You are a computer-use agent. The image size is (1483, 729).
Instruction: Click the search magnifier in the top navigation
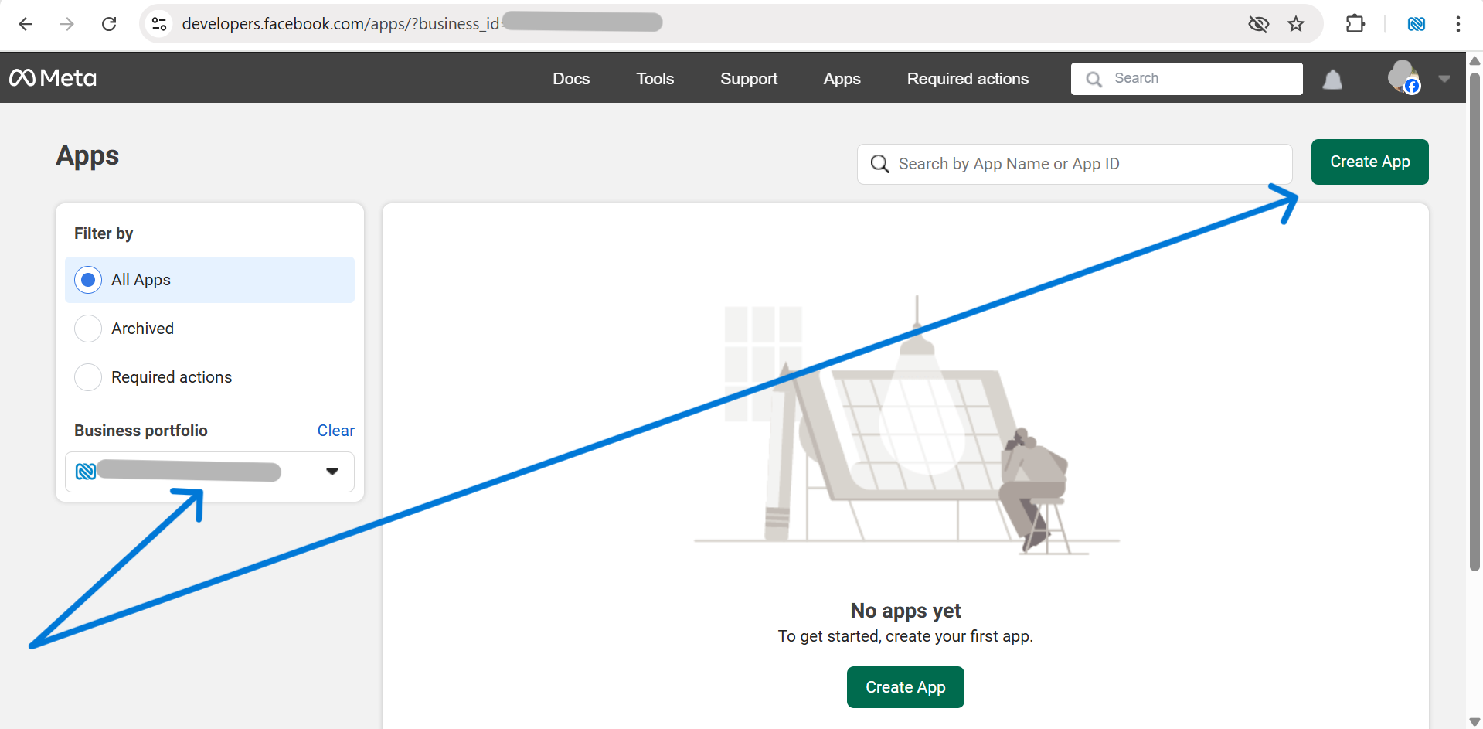(x=1094, y=79)
